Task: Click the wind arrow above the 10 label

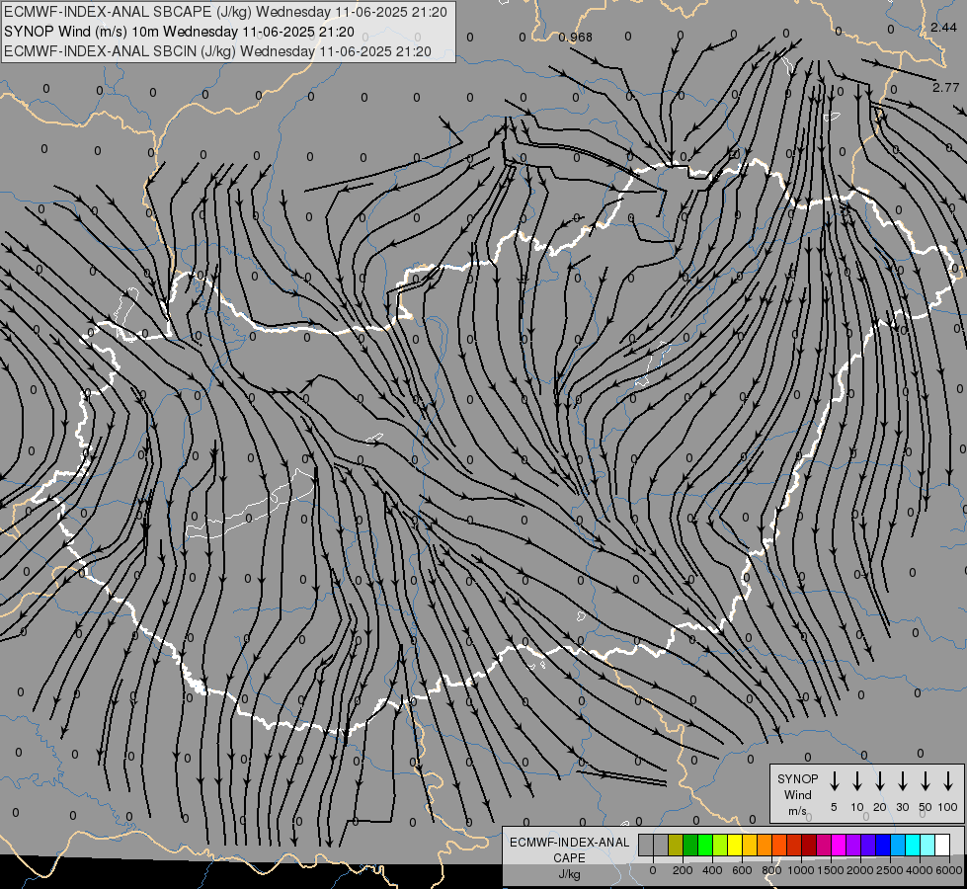Action: [857, 781]
